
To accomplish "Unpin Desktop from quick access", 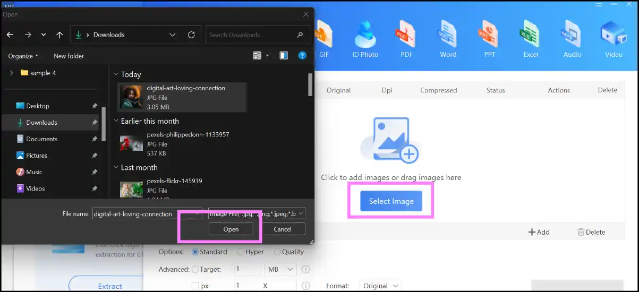I will (95, 106).
